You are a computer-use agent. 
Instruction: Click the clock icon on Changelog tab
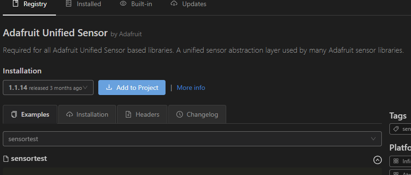[x=180, y=114]
